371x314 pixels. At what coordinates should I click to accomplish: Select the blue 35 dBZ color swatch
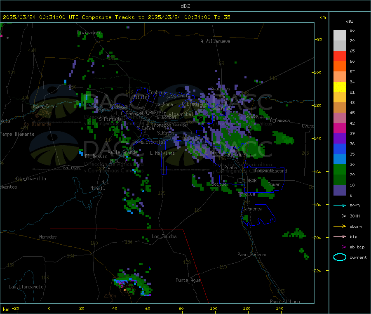[340, 149]
